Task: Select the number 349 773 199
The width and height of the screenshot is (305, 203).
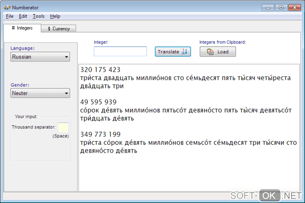Action: pyautogui.click(x=100, y=134)
